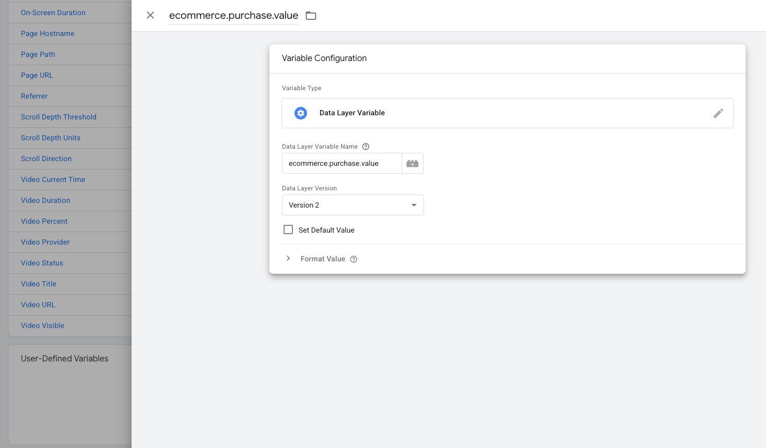This screenshot has width=766, height=448.
Task: Open the Page Hostname variable
Action: [48, 33]
